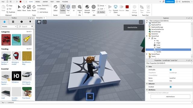Pick the Rotate tool

(34, 8)
